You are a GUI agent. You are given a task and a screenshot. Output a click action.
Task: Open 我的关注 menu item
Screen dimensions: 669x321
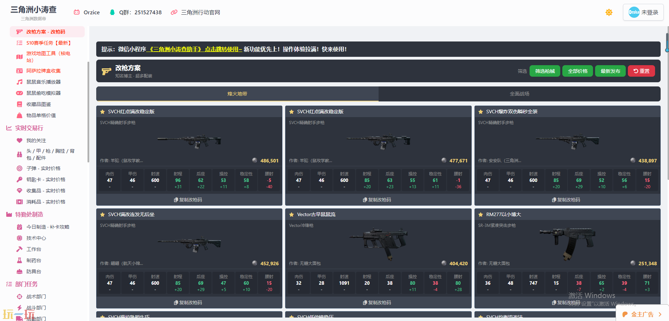36,140
